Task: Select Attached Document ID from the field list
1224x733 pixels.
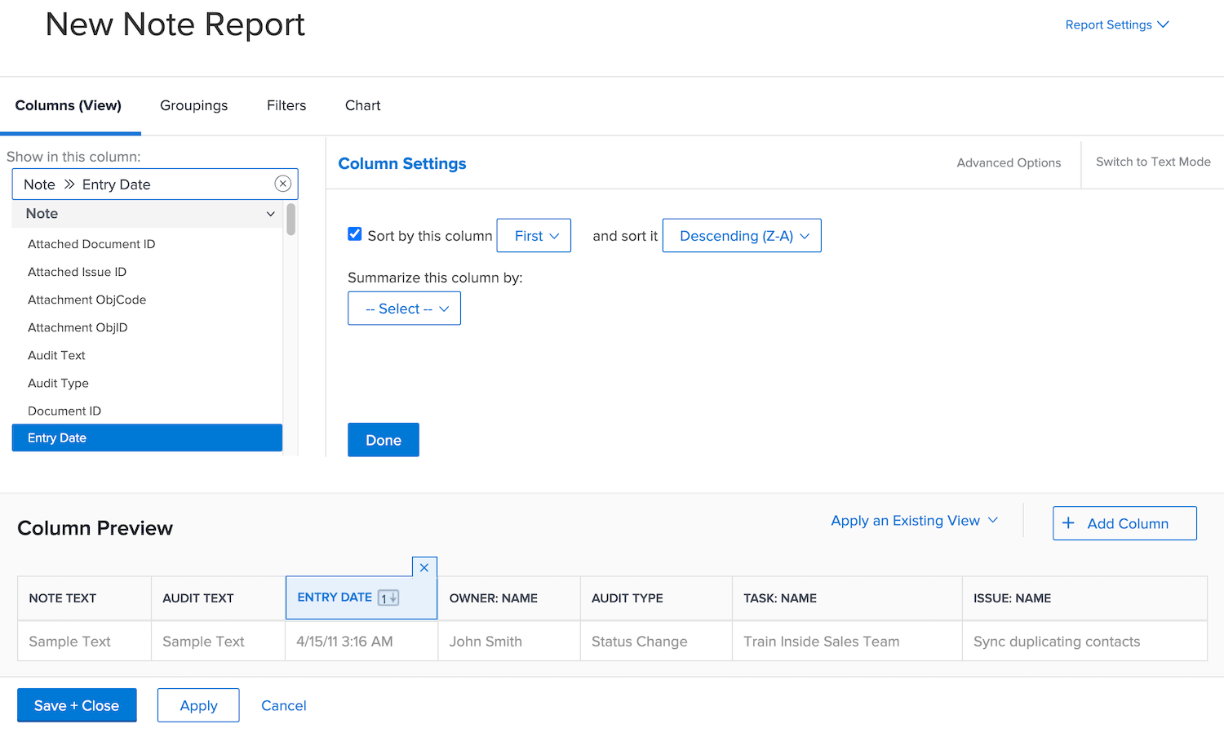Action: [91, 243]
